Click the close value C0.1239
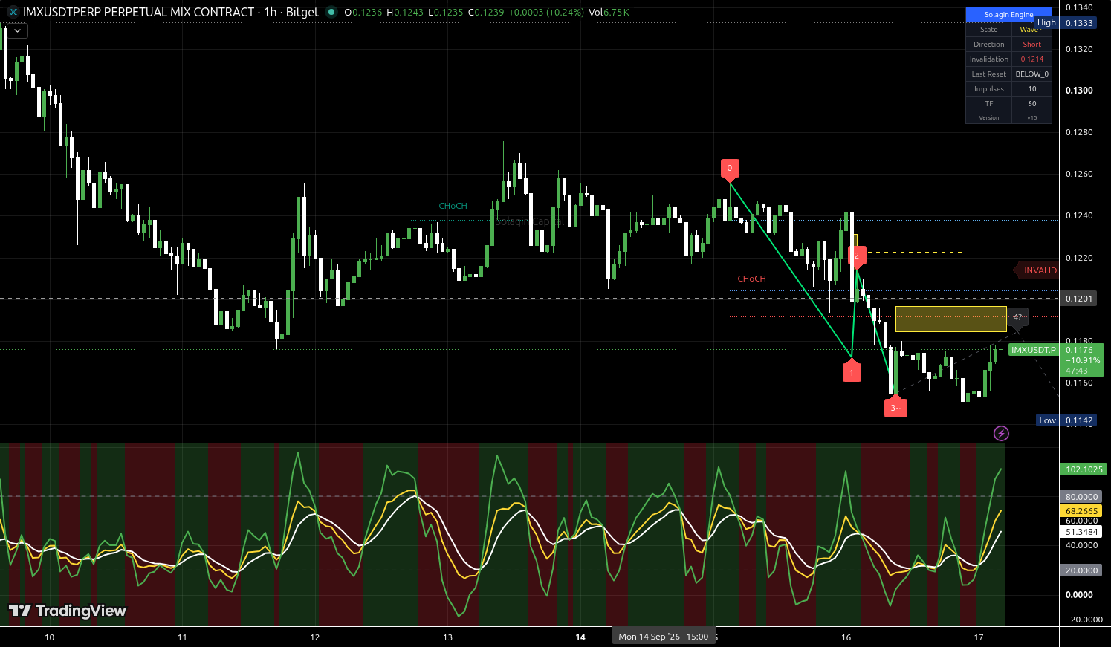Screen dimensions: 1111x647 [x=486, y=13]
